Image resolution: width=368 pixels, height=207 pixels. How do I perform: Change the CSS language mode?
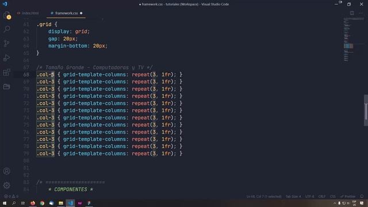[333, 196]
